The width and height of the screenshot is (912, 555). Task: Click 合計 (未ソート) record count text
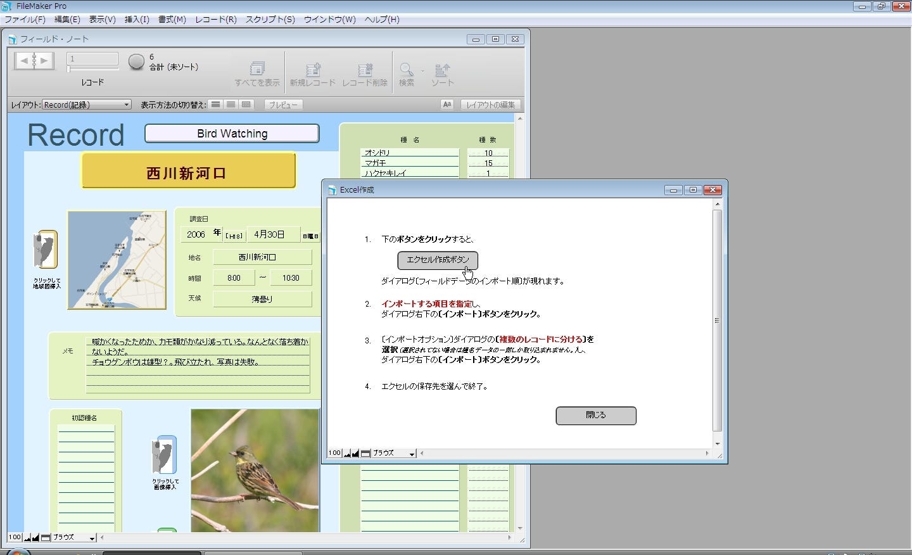(174, 67)
